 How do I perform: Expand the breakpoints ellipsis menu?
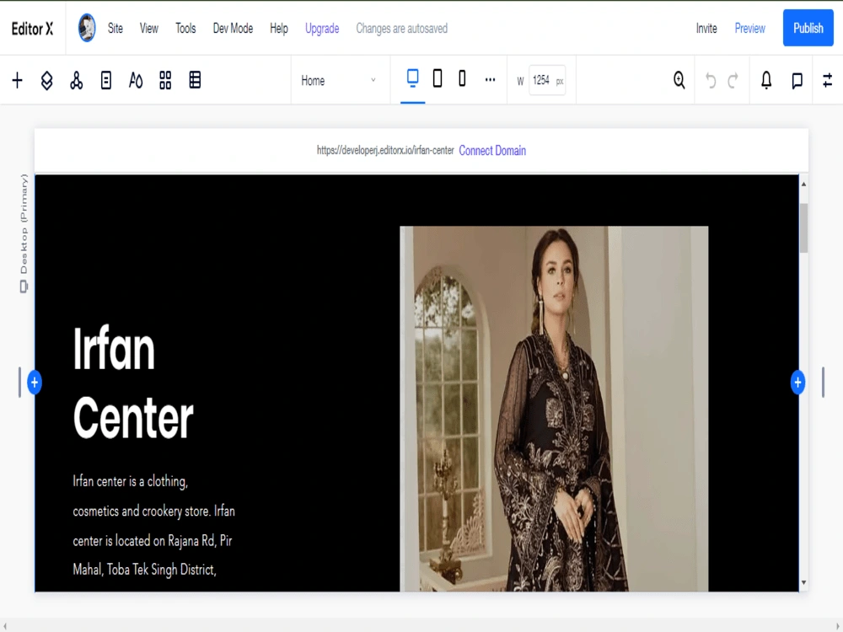(x=491, y=80)
